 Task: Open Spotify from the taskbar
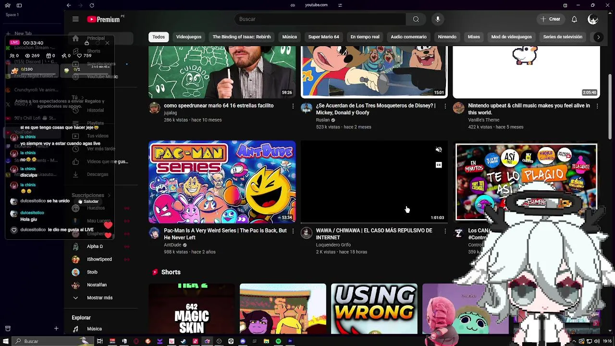point(278,341)
